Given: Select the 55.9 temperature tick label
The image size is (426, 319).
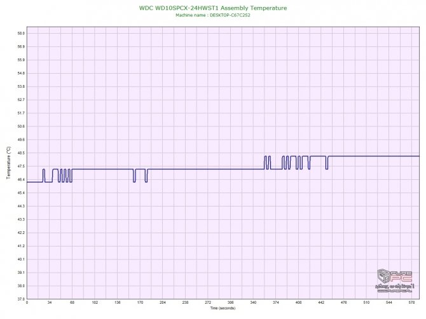Looking at the screenshot, I should (x=21, y=60).
